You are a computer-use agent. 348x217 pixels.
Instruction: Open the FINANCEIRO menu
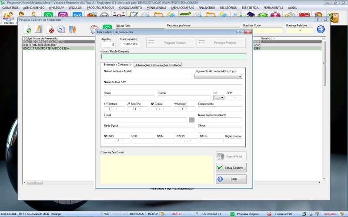coord(207,8)
